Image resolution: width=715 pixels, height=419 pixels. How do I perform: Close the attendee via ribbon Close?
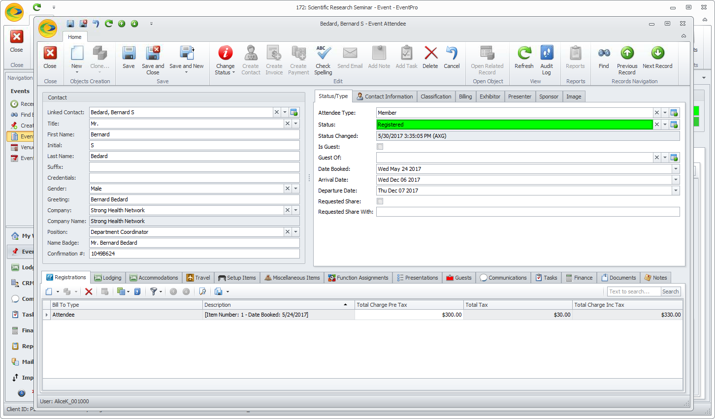point(50,57)
